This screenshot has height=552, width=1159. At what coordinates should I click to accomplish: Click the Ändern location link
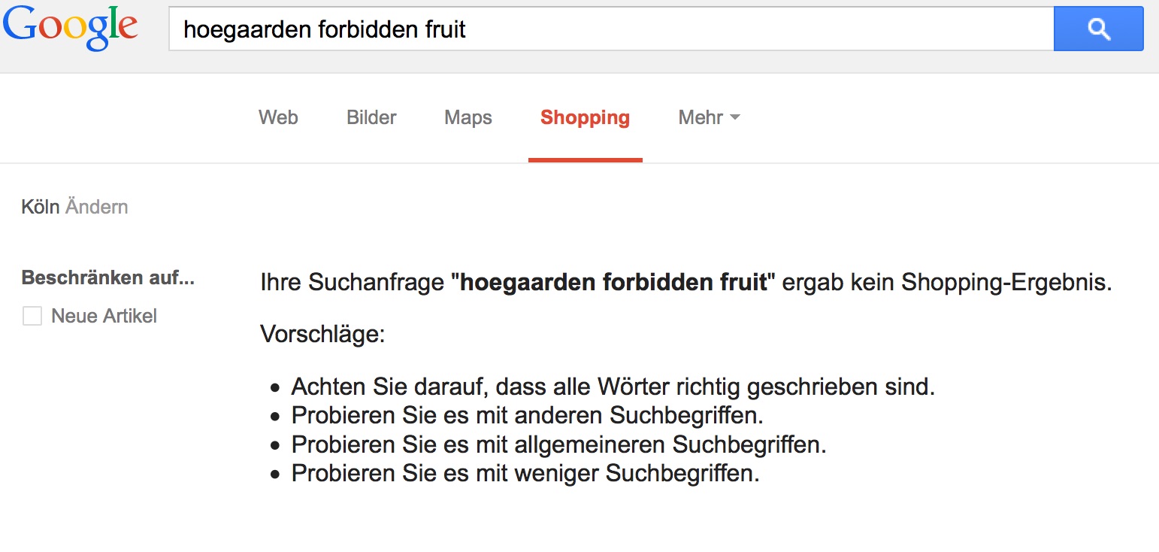97,207
